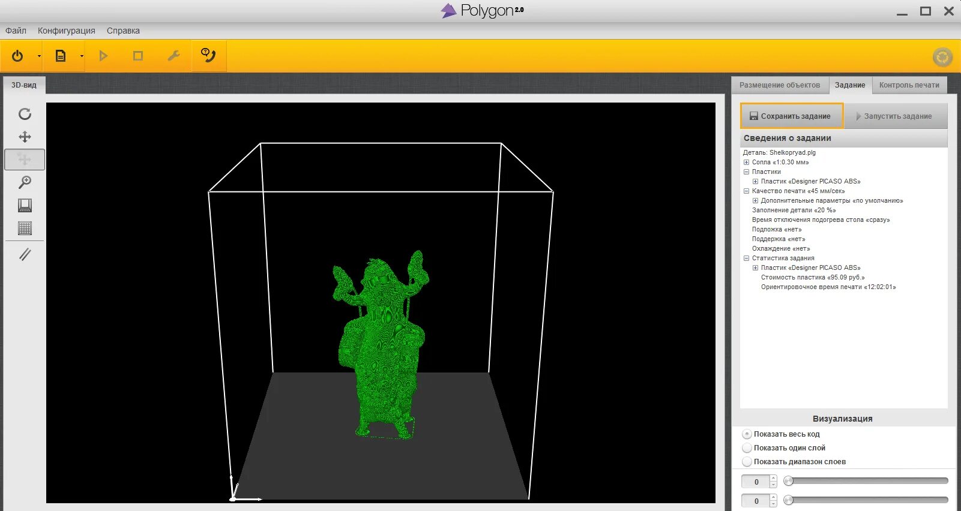This screenshot has height=511, width=961.
Task: Open the Конфигурация menu
Action: pos(67,31)
